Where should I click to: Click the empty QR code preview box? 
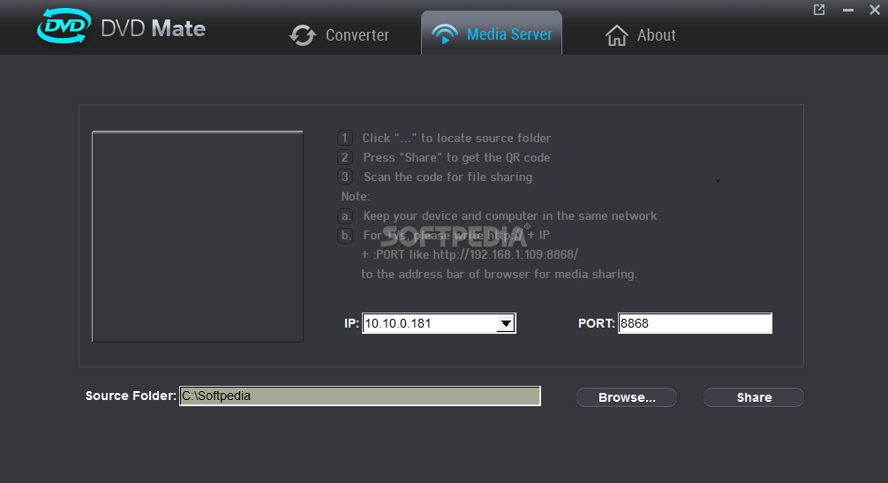pyautogui.click(x=198, y=237)
